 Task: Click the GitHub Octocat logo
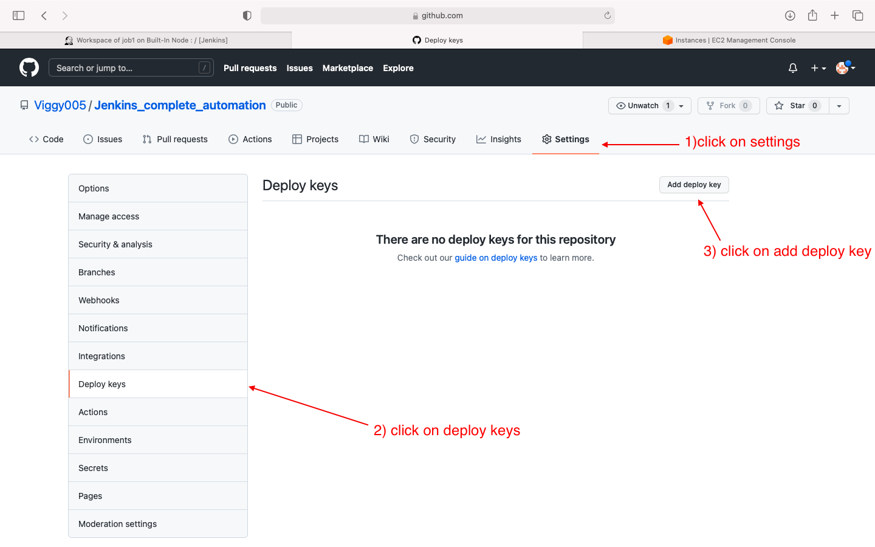(x=29, y=67)
